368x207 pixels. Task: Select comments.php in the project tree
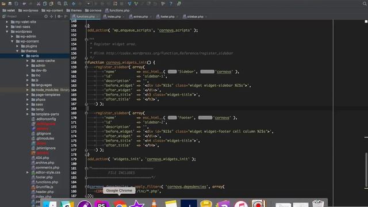point(45,167)
